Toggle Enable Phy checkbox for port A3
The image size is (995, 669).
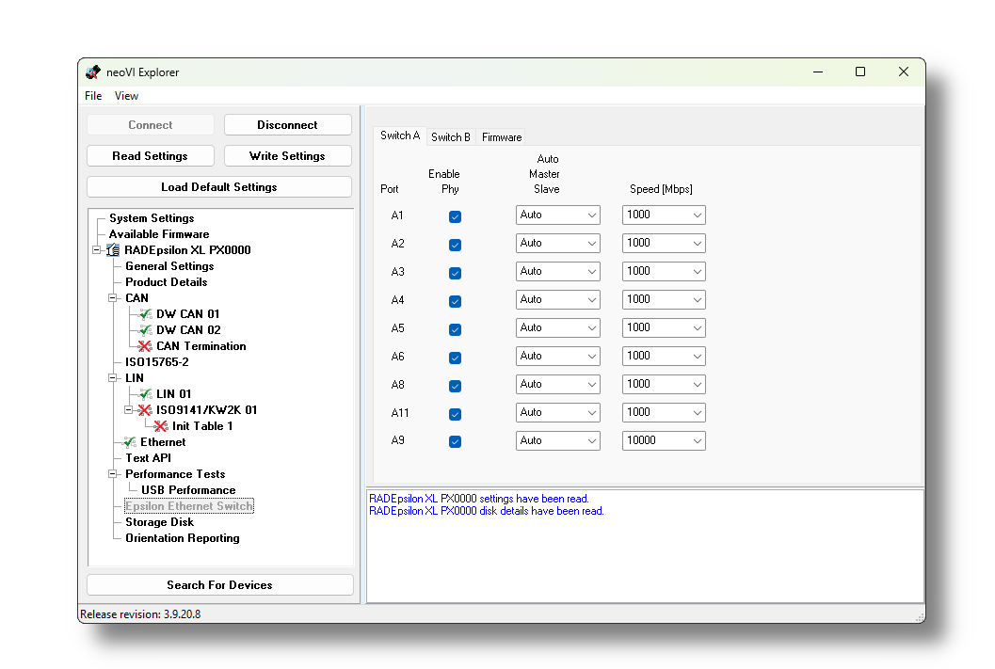pos(455,273)
